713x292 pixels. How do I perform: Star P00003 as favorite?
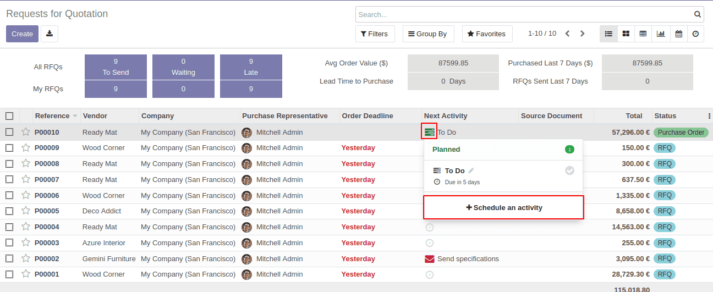pyautogui.click(x=25, y=243)
